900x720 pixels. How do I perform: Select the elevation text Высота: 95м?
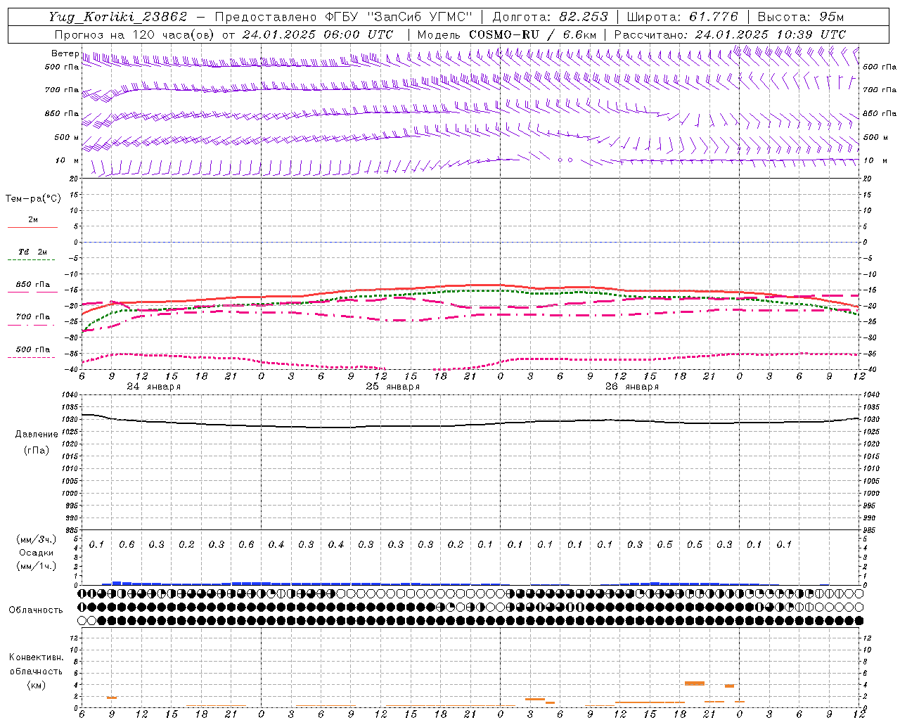coord(800,17)
